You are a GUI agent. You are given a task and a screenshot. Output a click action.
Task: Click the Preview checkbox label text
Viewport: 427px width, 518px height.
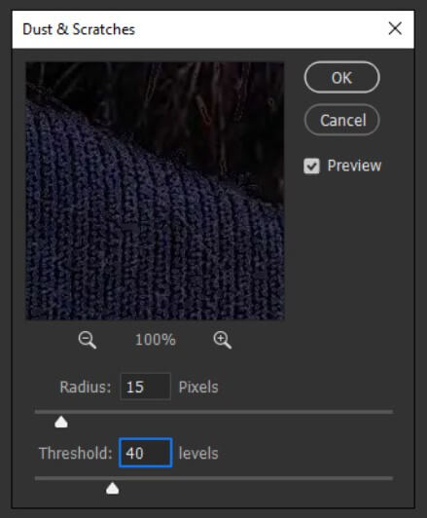[x=354, y=166]
